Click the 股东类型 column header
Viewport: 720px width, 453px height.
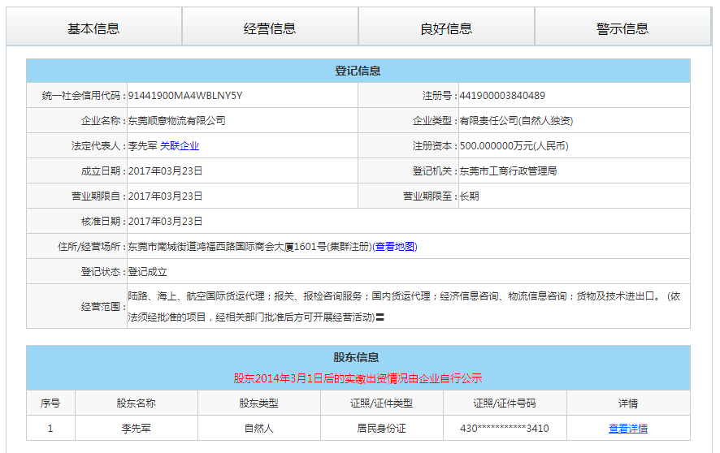tap(259, 403)
